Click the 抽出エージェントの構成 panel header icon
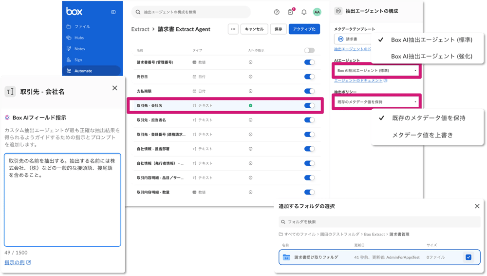 pos(338,11)
